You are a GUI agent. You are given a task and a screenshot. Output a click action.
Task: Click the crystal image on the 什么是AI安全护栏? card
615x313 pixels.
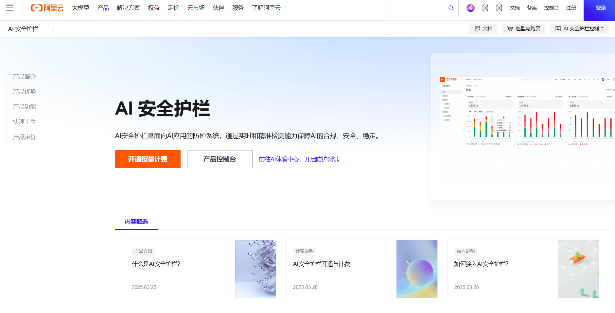pyautogui.click(x=256, y=269)
